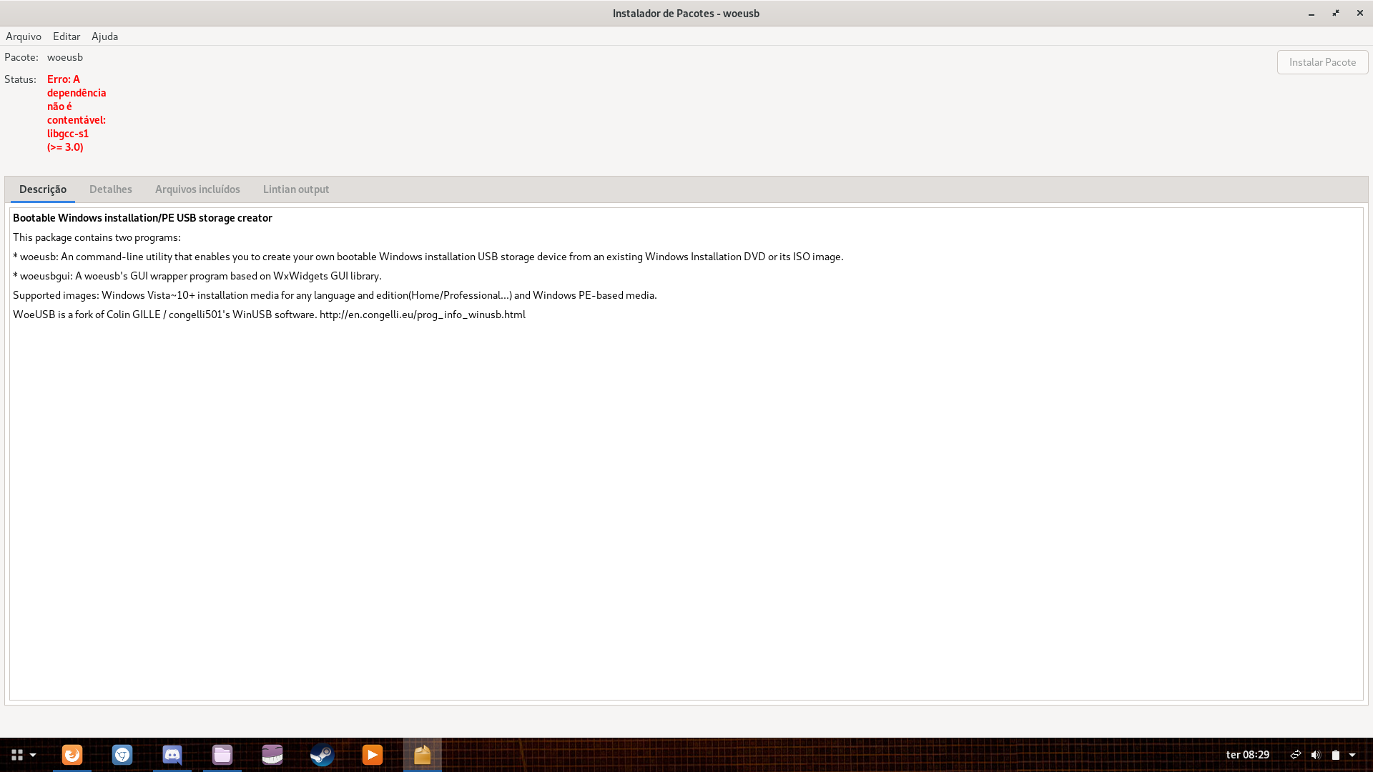Open the Arquivos incluídos tab

tap(197, 189)
